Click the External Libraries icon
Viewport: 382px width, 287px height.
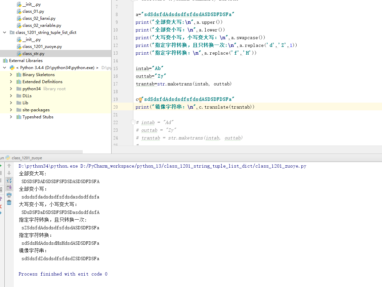click(x=5, y=61)
